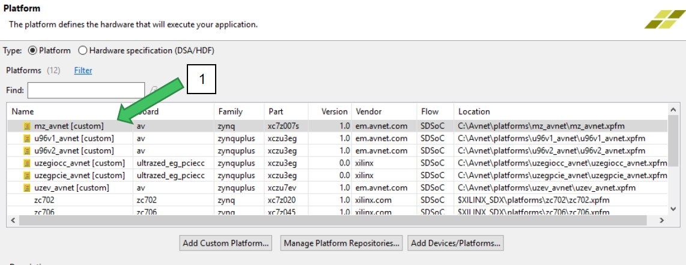
Task: Open the platform Filter link
Action: pyautogui.click(x=83, y=71)
